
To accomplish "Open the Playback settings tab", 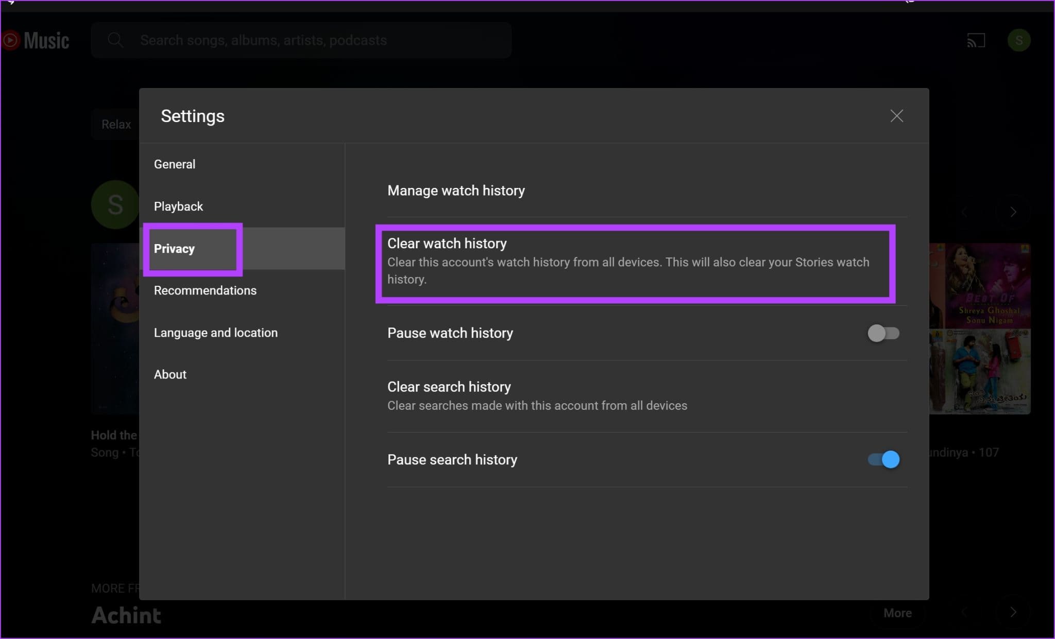I will pos(242,206).
